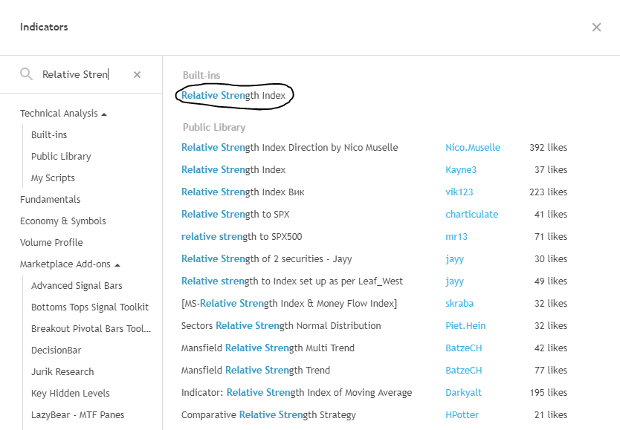The height and width of the screenshot is (430, 620).
Task: Open the Built-ins category
Action: 49,135
